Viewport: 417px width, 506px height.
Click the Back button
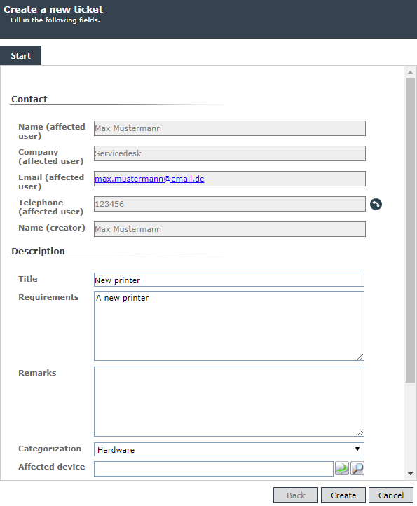pos(296,495)
